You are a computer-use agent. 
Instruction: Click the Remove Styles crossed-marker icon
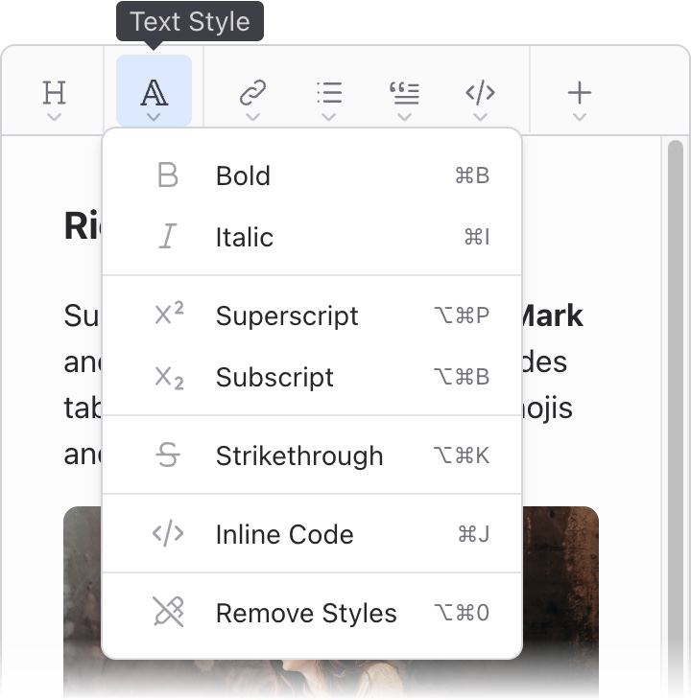tap(168, 612)
